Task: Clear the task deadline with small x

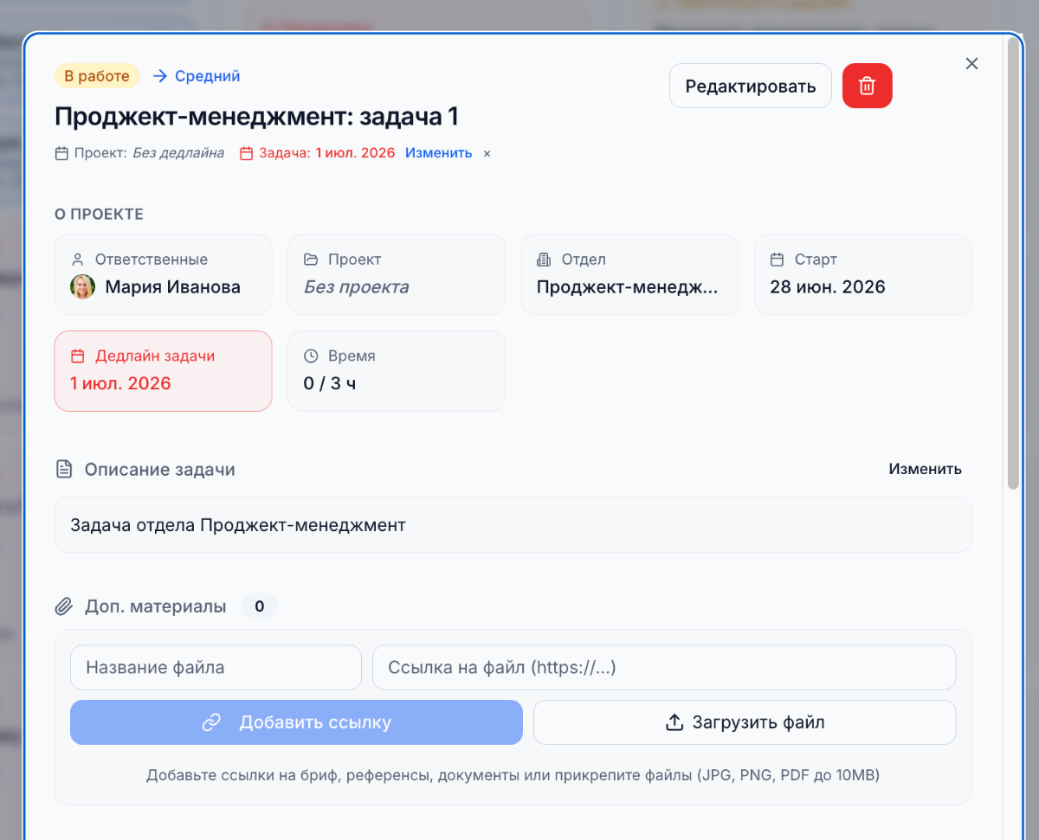Action: point(487,153)
